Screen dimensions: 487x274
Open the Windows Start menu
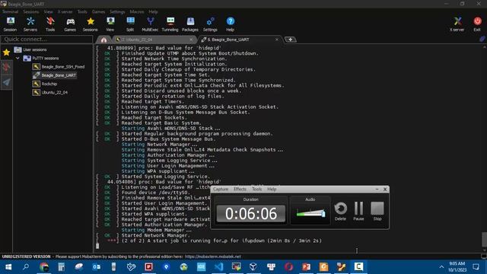point(8,267)
